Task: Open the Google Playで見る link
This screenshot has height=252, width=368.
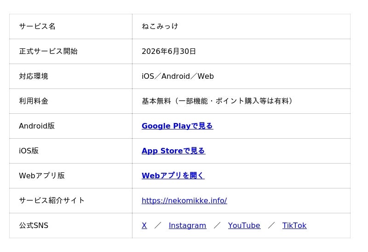Action: (x=178, y=126)
